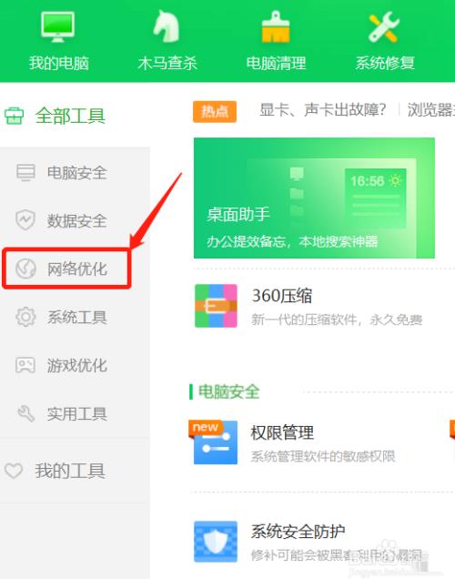Click the 全部工具 toolbox icon
Screen dimensions: 455x579
[14, 116]
